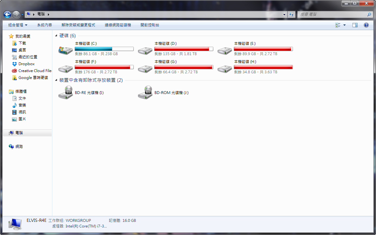The height and width of the screenshot is (235, 376).
Task: Open the change view options dropdown arrow
Action: (345, 25)
